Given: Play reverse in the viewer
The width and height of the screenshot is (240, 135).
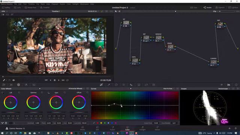Looking at the screenshot, I should 50,80.
